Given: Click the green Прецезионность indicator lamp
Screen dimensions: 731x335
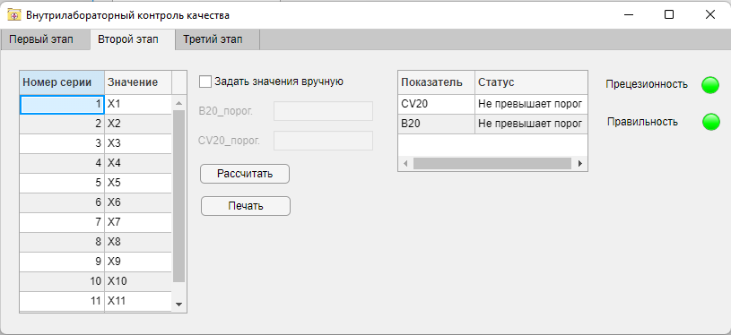Looking at the screenshot, I should [710, 85].
